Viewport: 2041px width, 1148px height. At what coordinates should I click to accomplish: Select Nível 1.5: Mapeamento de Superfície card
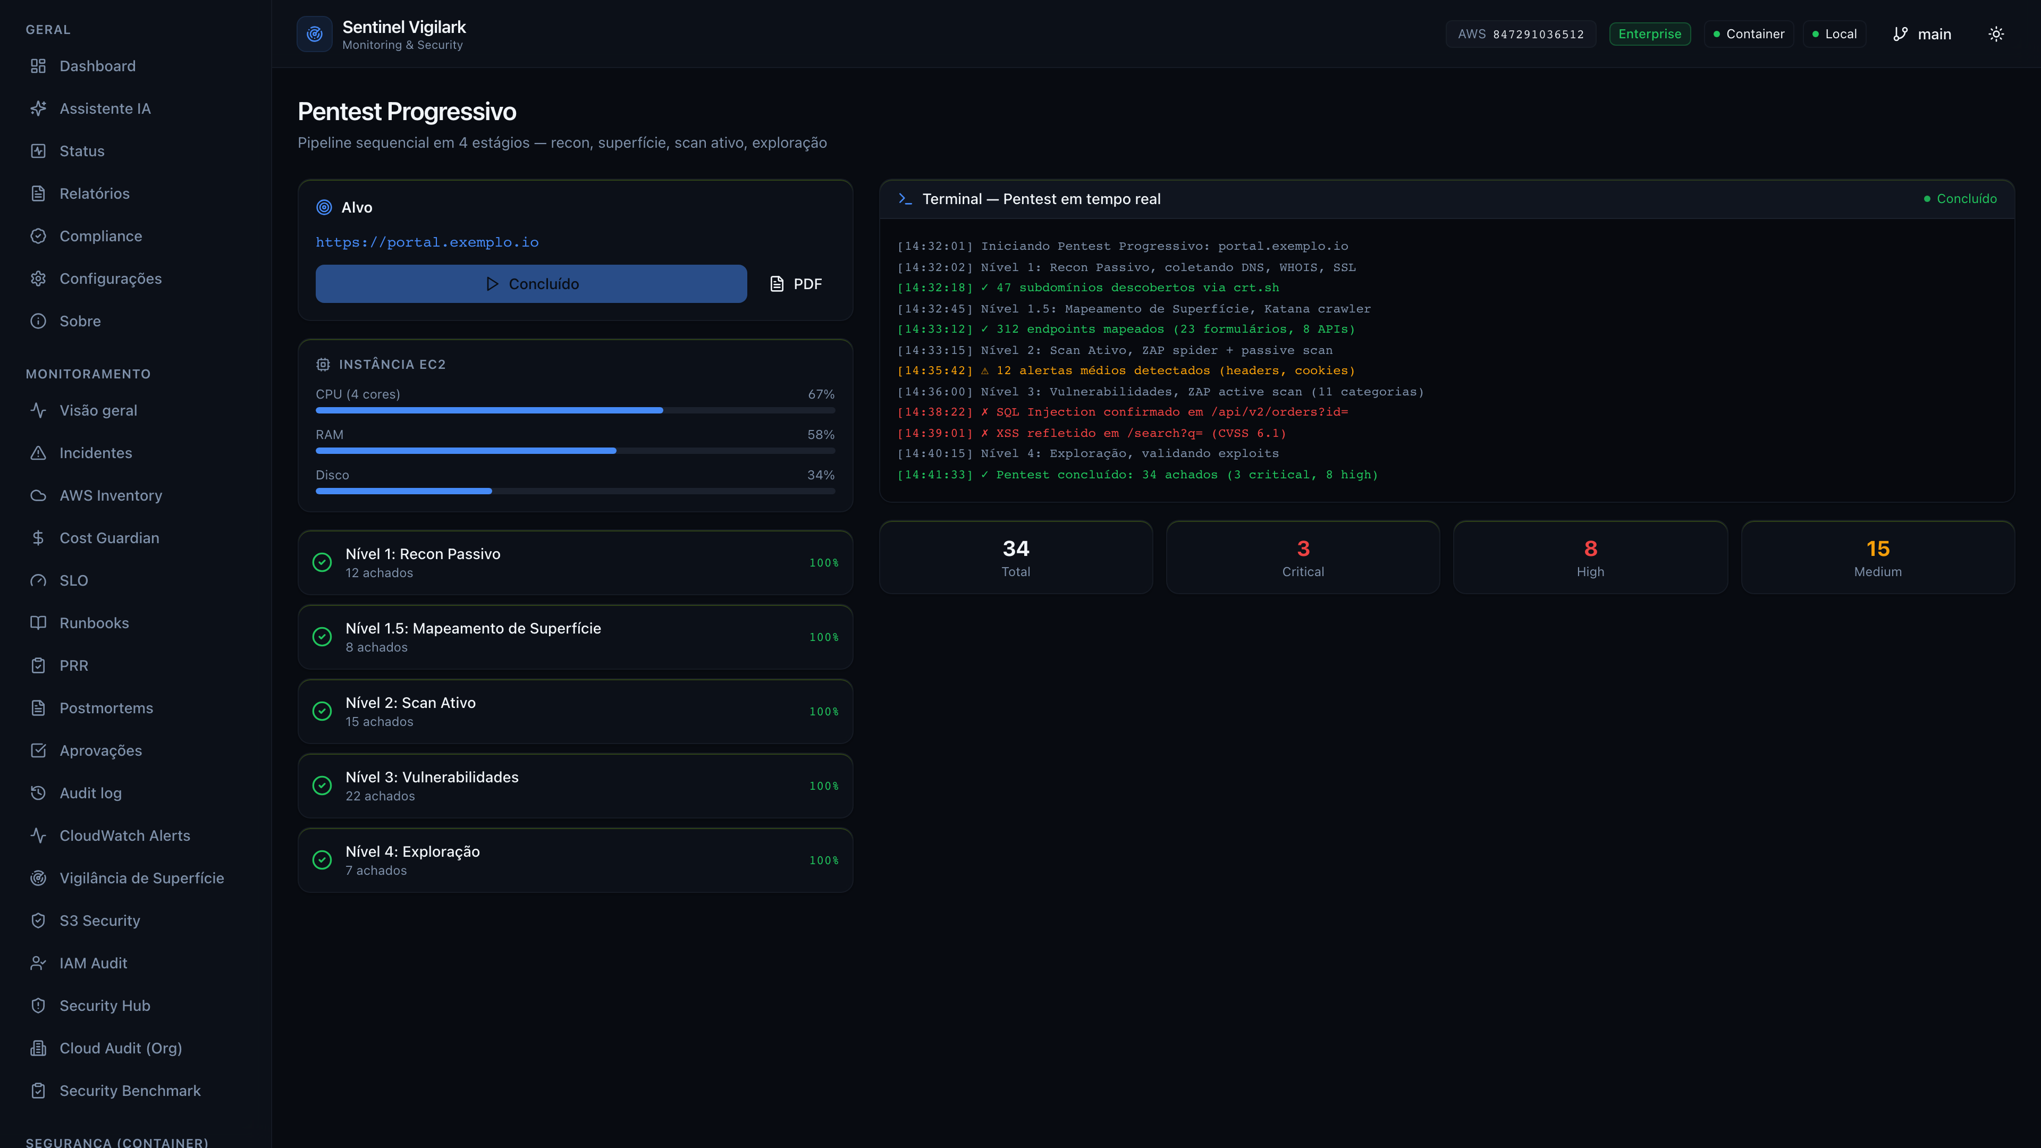575,637
